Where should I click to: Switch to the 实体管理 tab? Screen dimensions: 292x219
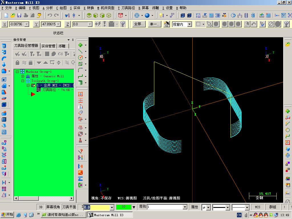point(48,46)
